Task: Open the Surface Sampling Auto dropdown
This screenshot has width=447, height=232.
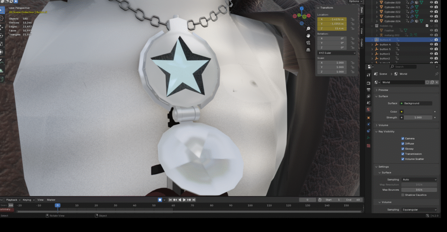Action: (419, 180)
